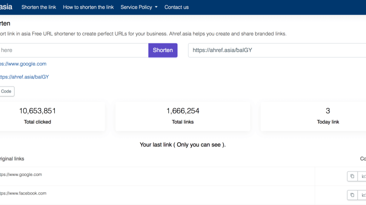Click the Total links statistics card
This screenshot has height=205, width=366.
182,116
